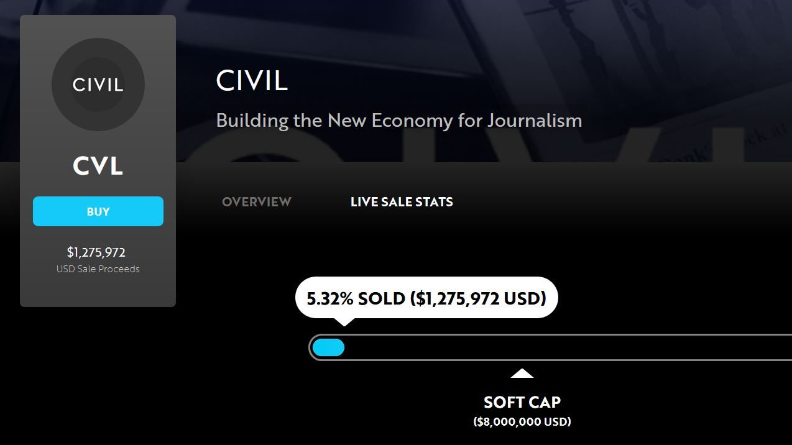Click the white soft cap triangle marker
Viewport: 792px width, 445px height.
[x=522, y=374]
